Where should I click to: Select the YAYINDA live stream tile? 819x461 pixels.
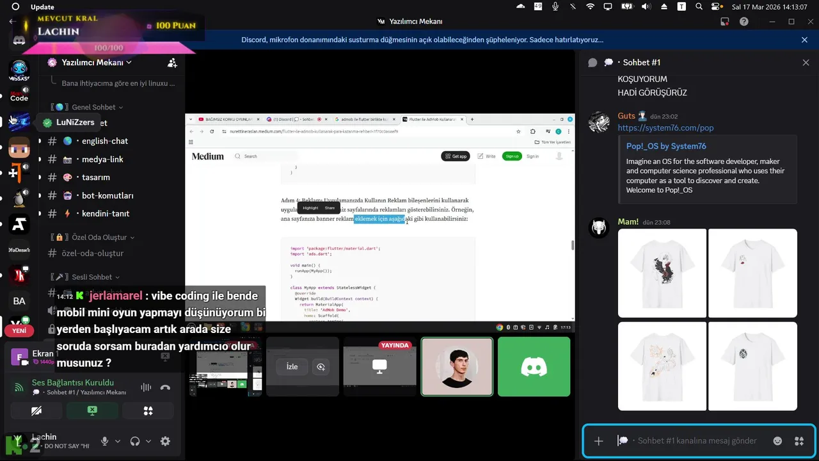click(379, 366)
